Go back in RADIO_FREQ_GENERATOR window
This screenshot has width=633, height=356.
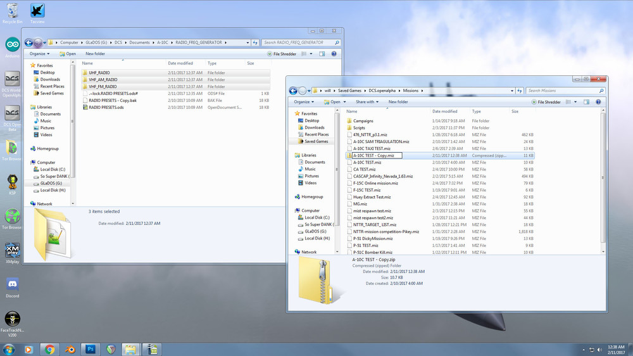pyautogui.click(x=29, y=42)
